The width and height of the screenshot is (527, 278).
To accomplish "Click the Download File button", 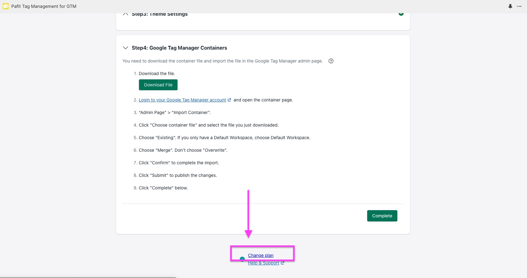I will (158, 85).
